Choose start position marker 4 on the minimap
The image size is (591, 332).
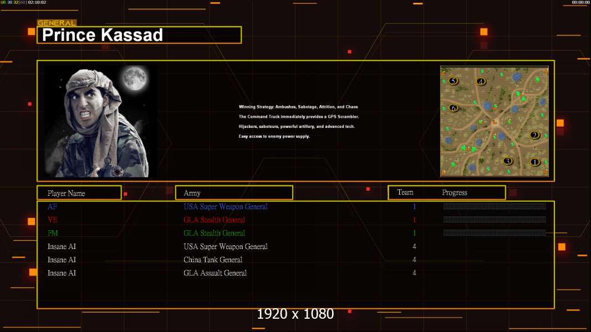[481, 81]
